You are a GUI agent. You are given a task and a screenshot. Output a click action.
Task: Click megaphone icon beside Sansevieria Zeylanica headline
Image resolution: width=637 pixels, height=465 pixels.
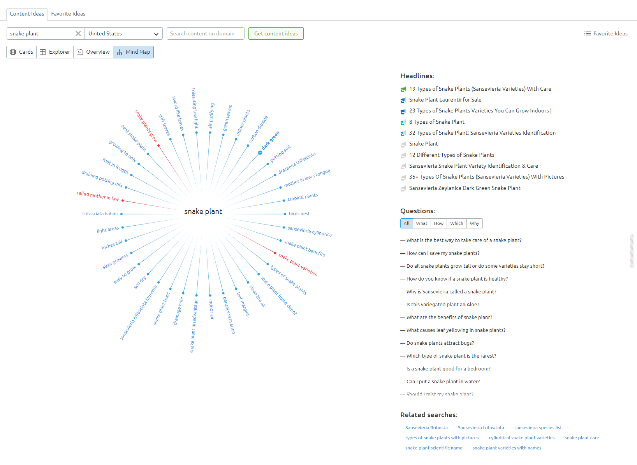[403, 189]
